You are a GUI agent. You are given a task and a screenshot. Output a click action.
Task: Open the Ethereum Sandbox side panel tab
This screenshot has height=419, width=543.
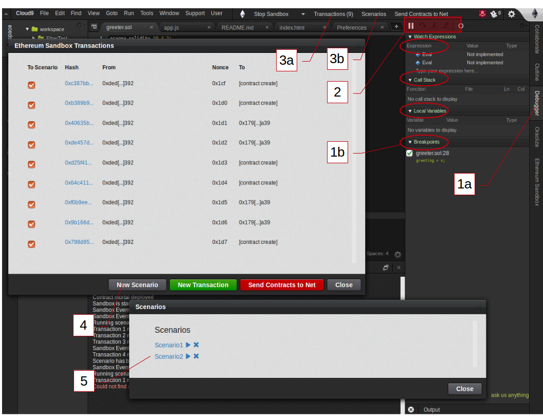pyautogui.click(x=536, y=182)
